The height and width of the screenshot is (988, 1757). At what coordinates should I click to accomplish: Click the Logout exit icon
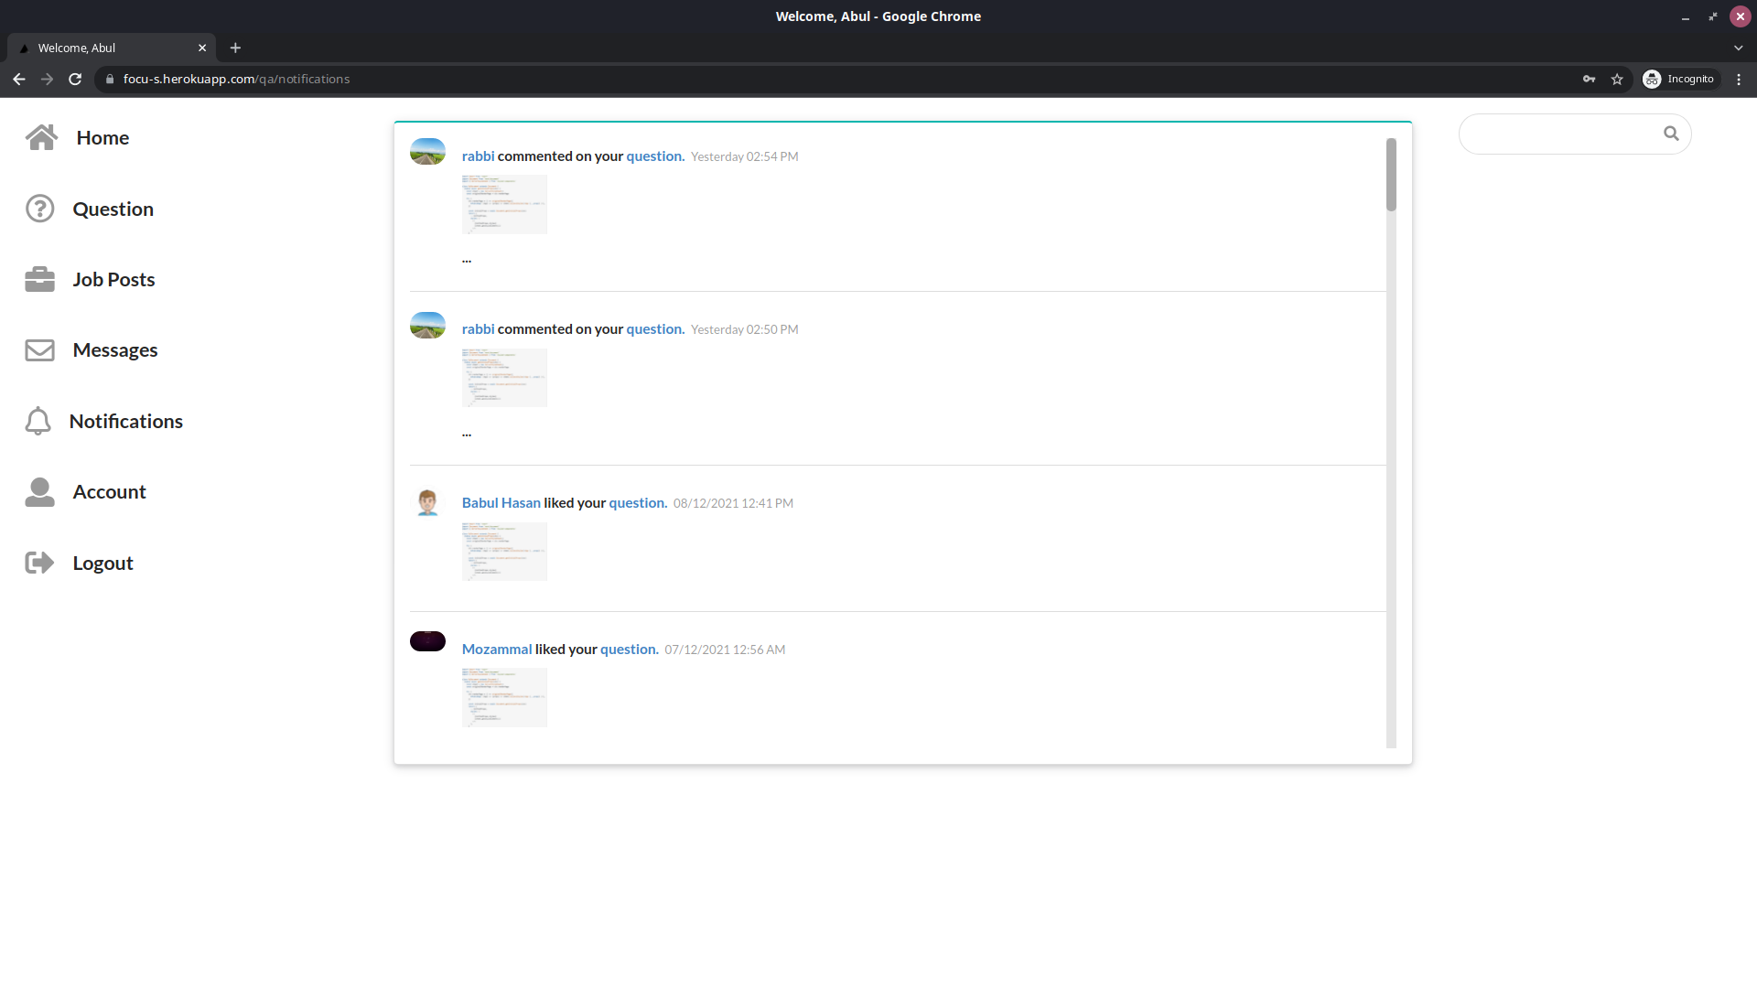39,562
